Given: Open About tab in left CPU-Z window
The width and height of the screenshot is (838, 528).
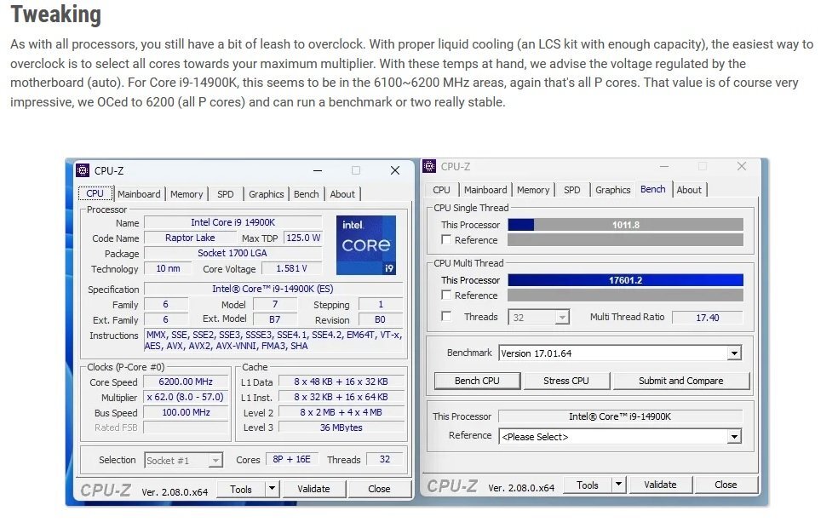Looking at the screenshot, I should pos(342,194).
